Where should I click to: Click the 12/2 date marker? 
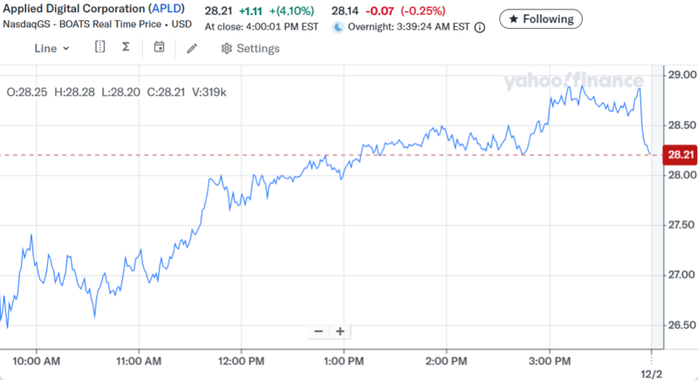click(x=652, y=372)
